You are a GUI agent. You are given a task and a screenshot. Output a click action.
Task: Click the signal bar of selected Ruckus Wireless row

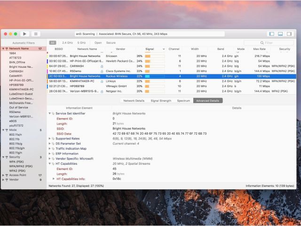(x=155, y=76)
